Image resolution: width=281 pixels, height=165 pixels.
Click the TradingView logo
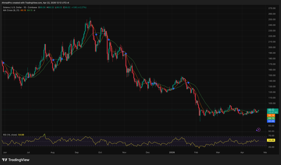(x=15, y=160)
